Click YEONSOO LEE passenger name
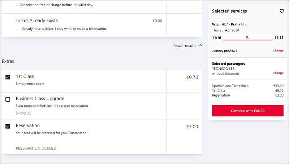Image resolution: width=289 pixels, height=164 pixels. (223, 69)
